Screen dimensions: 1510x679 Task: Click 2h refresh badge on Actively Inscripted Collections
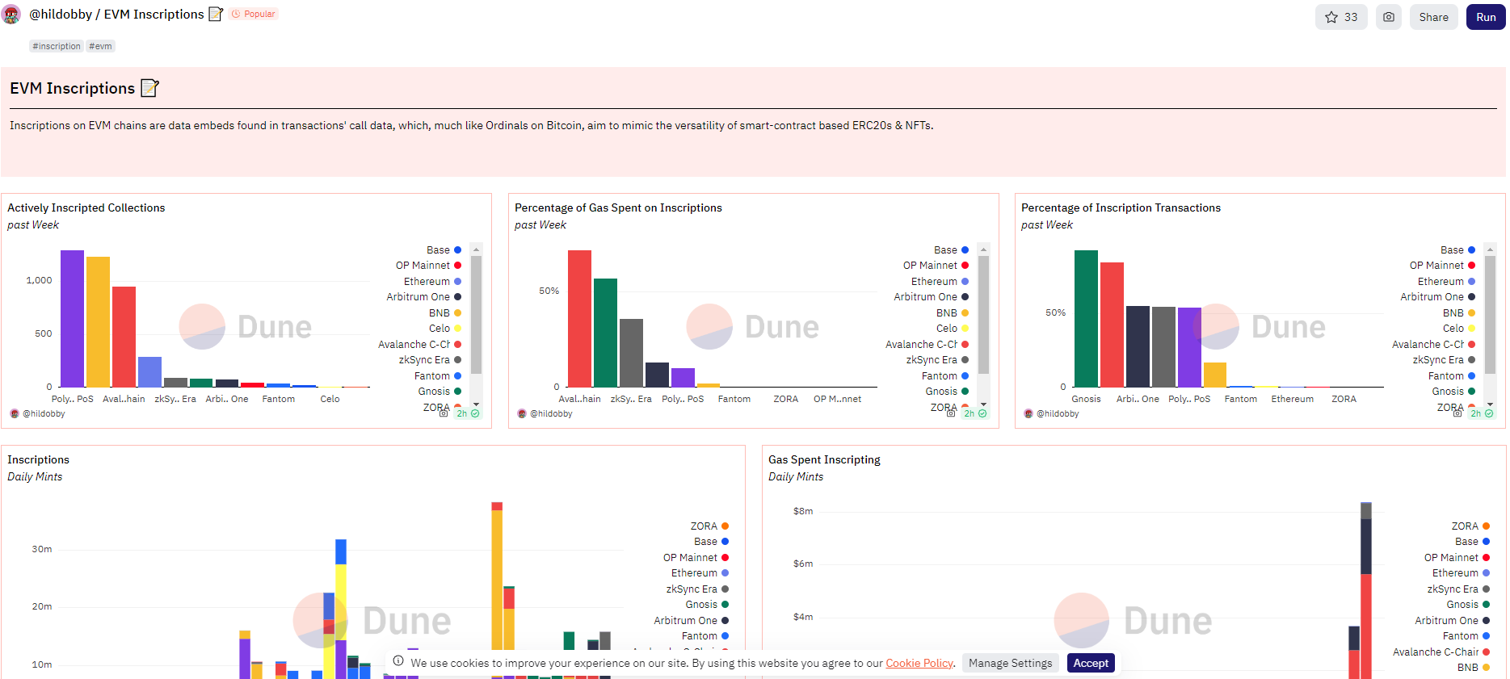coord(468,413)
